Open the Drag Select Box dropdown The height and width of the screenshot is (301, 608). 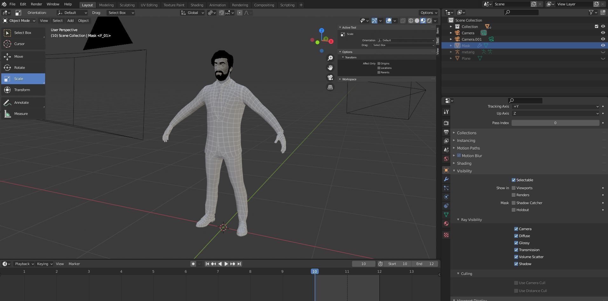coord(121,13)
